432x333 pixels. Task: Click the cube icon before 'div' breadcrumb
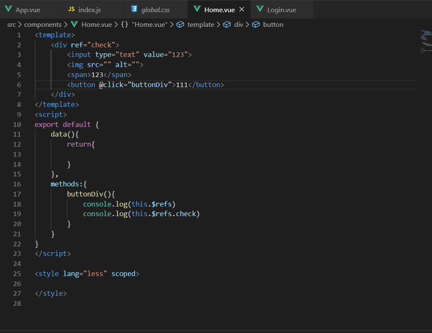coord(227,24)
